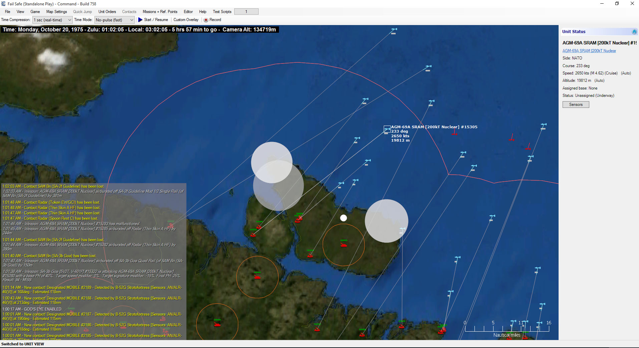Click the Custom Overlay button
This screenshot has height=348, width=639.
[x=186, y=20]
